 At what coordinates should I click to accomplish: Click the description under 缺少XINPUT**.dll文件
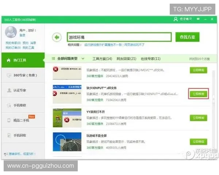coord(132,94)
